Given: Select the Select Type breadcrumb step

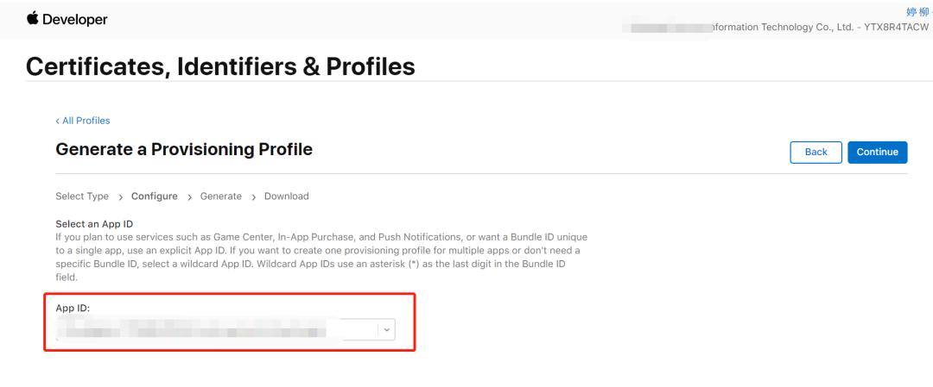Looking at the screenshot, I should (82, 197).
